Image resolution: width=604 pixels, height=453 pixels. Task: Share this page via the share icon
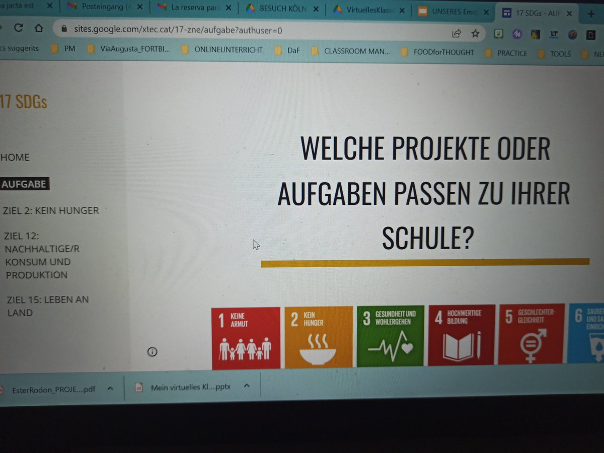(457, 33)
